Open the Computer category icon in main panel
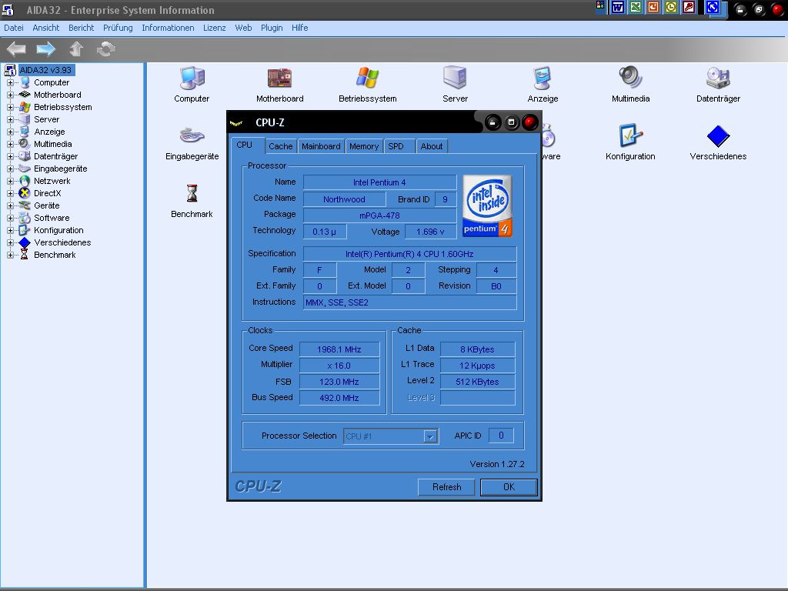This screenshot has width=788, height=591. click(x=192, y=78)
